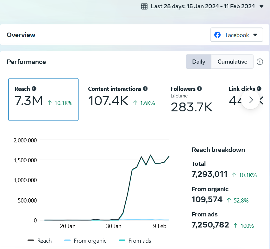Click the info icon next to Reach
The image size is (270, 249).
tap(34, 89)
